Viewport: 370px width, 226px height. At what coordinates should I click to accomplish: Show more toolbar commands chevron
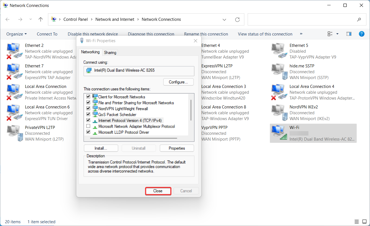pos(301,34)
